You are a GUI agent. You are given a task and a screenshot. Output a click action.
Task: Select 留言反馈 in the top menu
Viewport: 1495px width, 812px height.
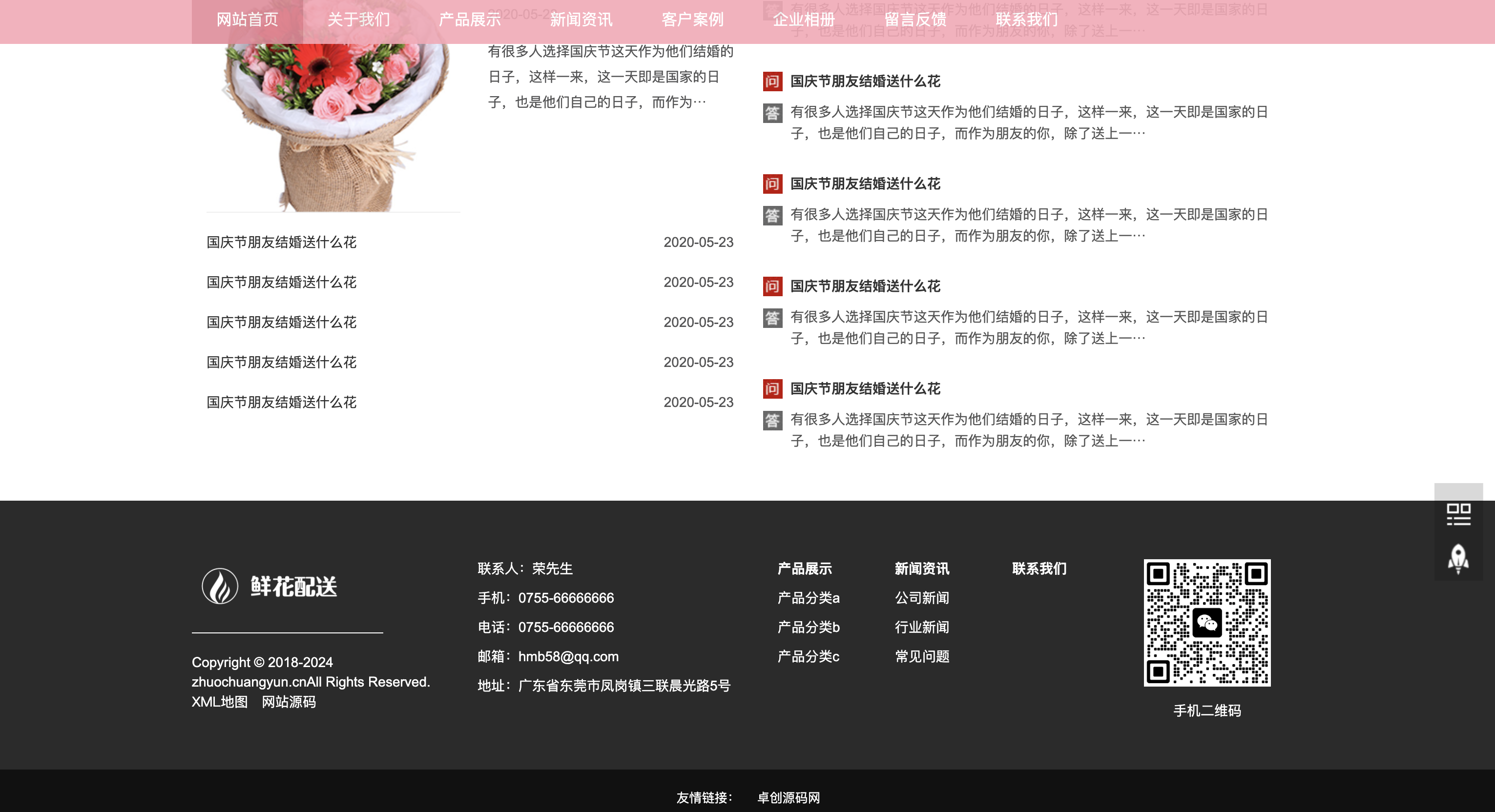[915, 20]
